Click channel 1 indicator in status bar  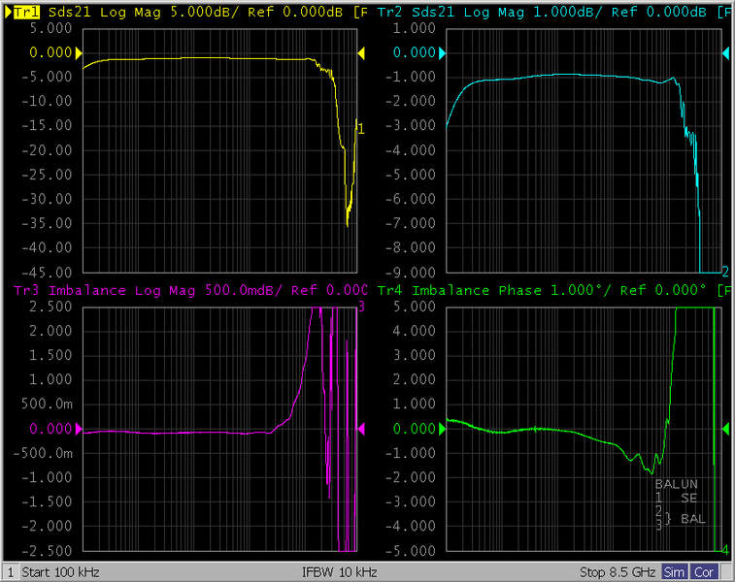click(11, 572)
